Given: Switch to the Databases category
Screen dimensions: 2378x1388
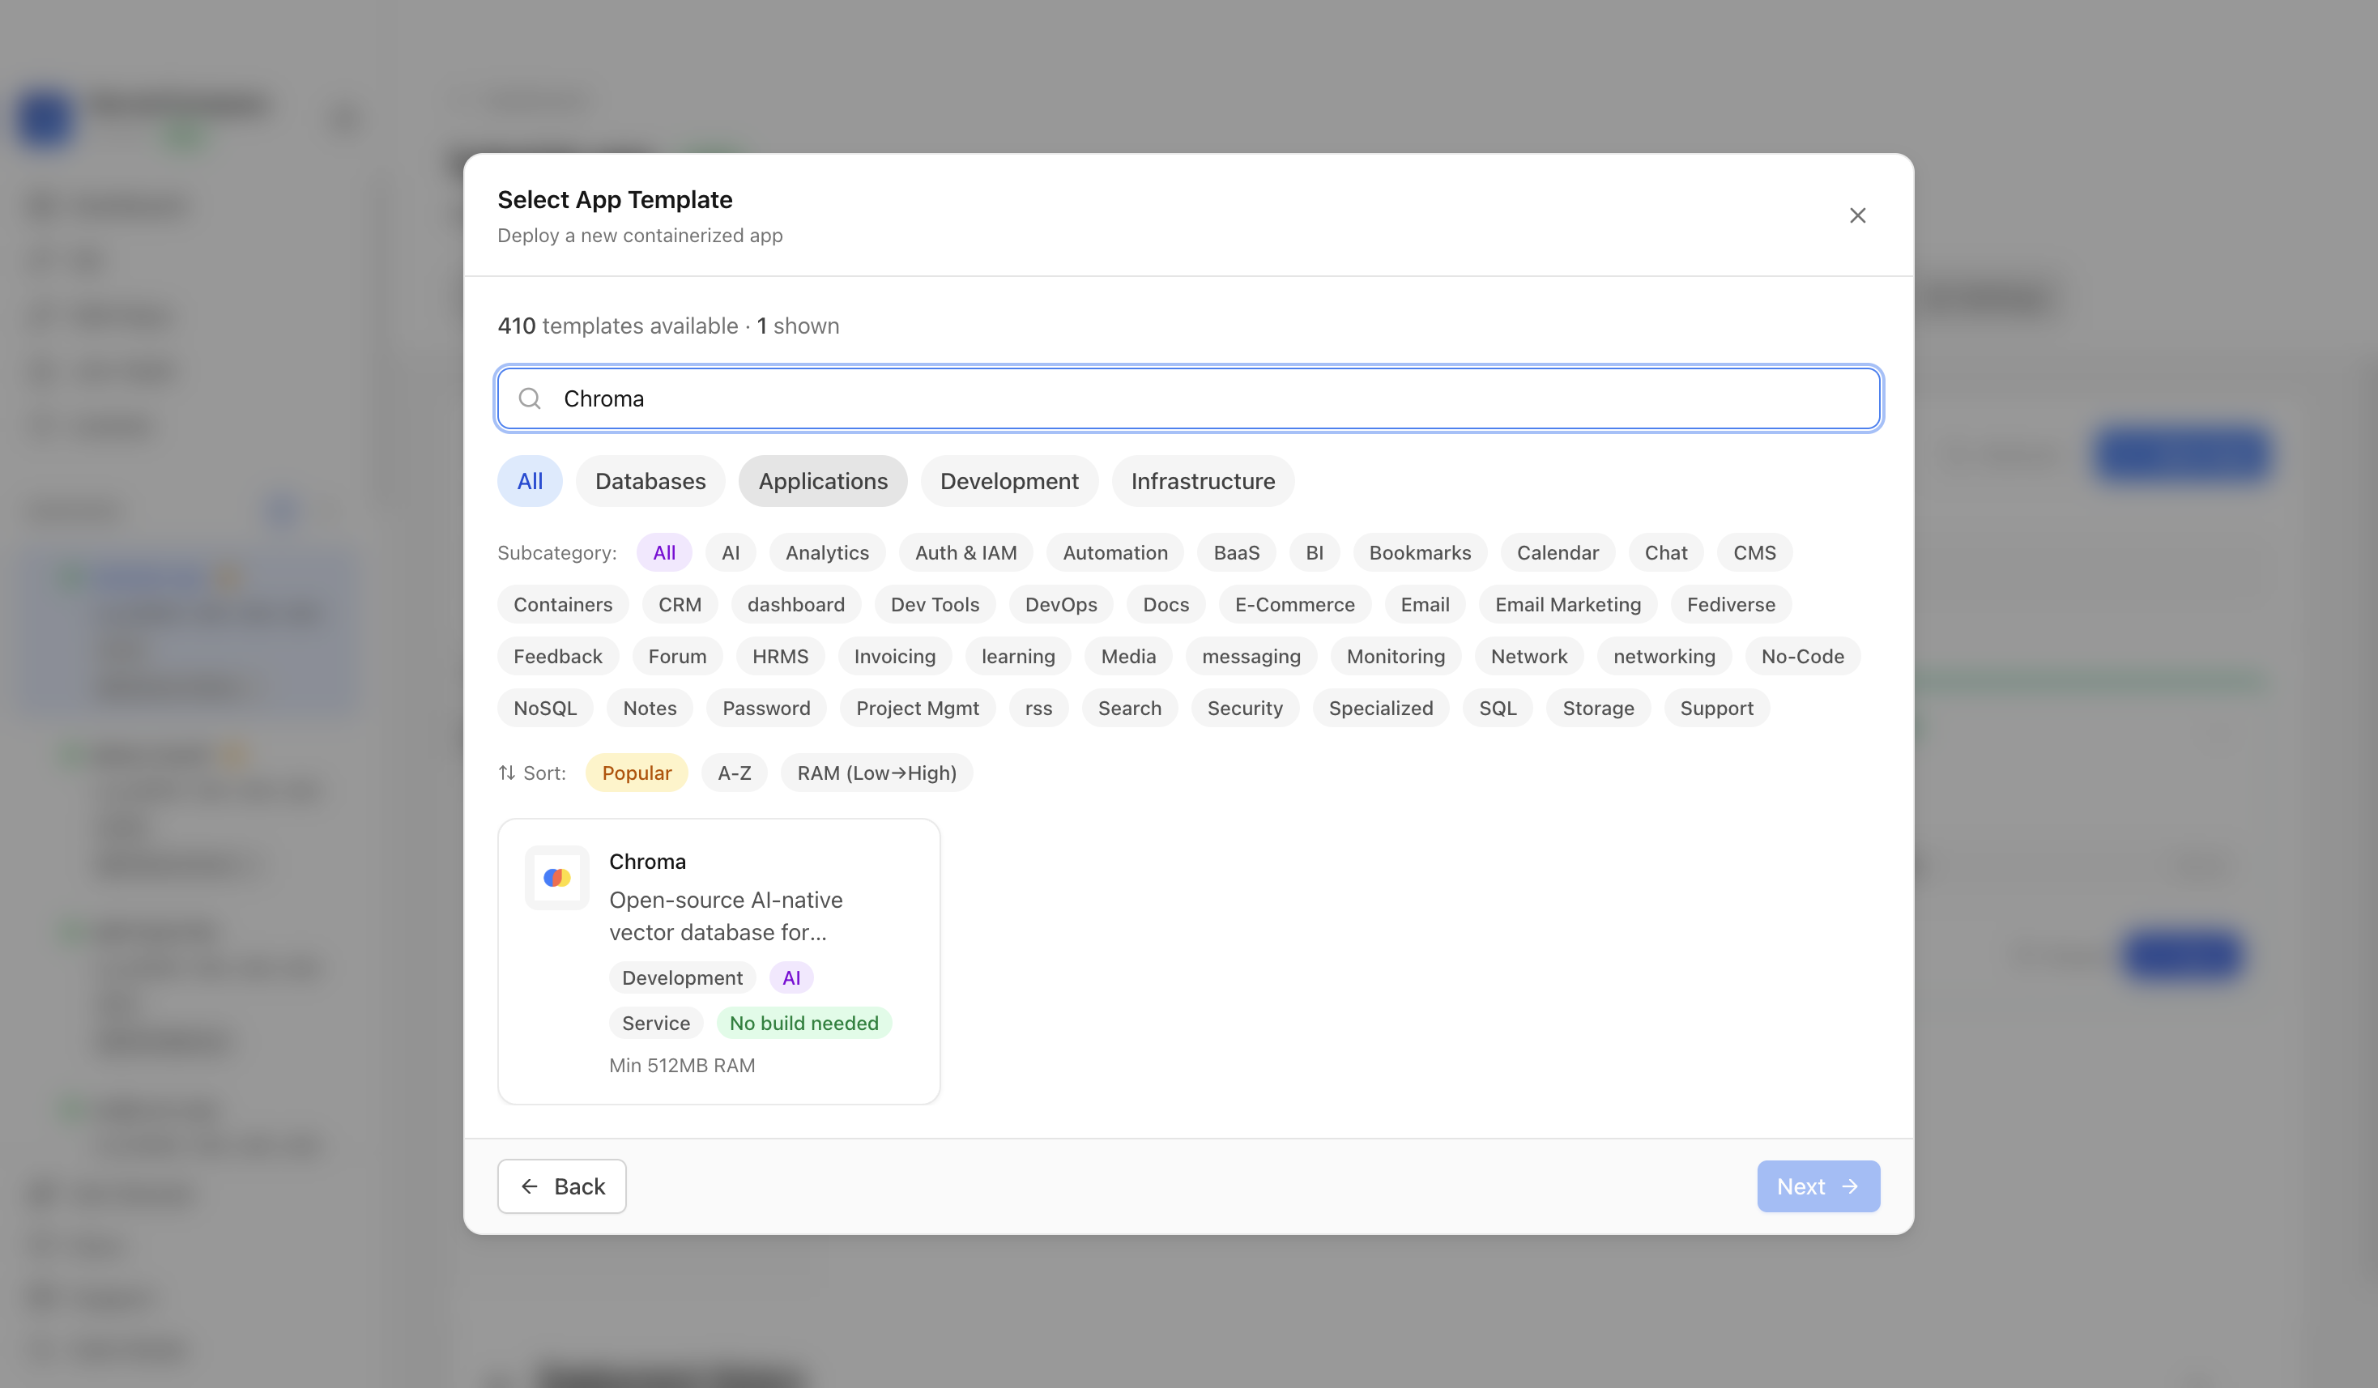Looking at the screenshot, I should pos(650,481).
